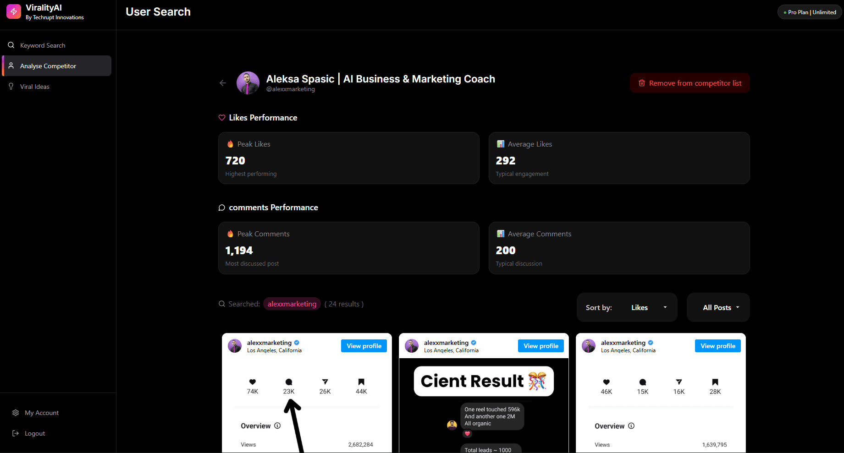The height and width of the screenshot is (453, 844).
Task: Click the Pro Plan Unlimited badge
Action: pos(809,12)
